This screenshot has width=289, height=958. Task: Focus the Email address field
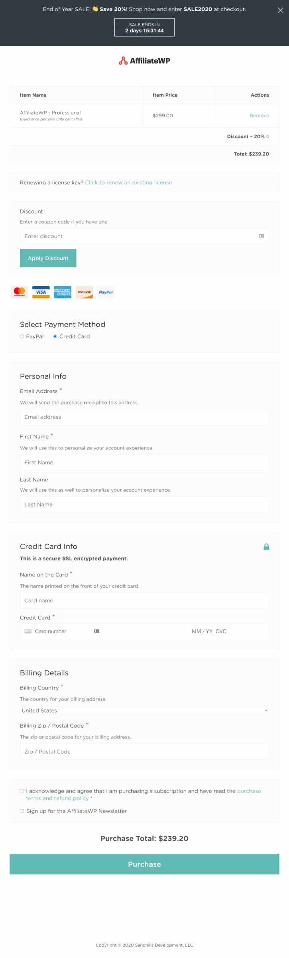(144, 417)
